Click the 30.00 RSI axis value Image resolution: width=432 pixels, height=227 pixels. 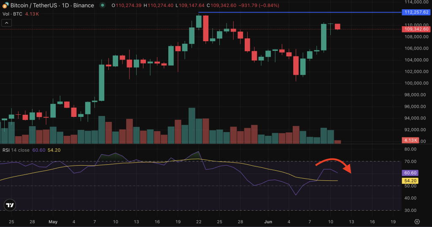point(410,210)
